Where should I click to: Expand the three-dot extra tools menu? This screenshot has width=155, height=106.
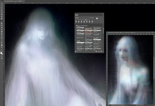[2, 49]
